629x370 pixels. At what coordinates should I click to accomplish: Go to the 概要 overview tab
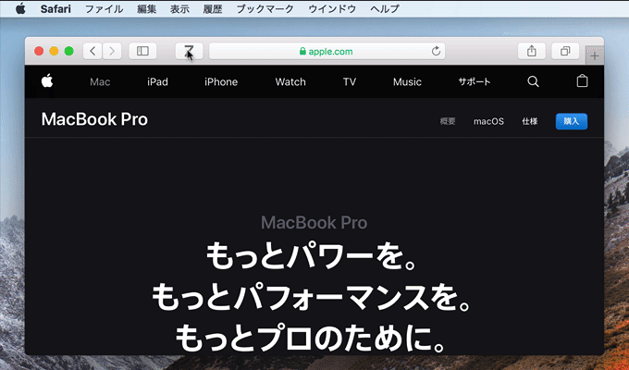click(x=448, y=121)
